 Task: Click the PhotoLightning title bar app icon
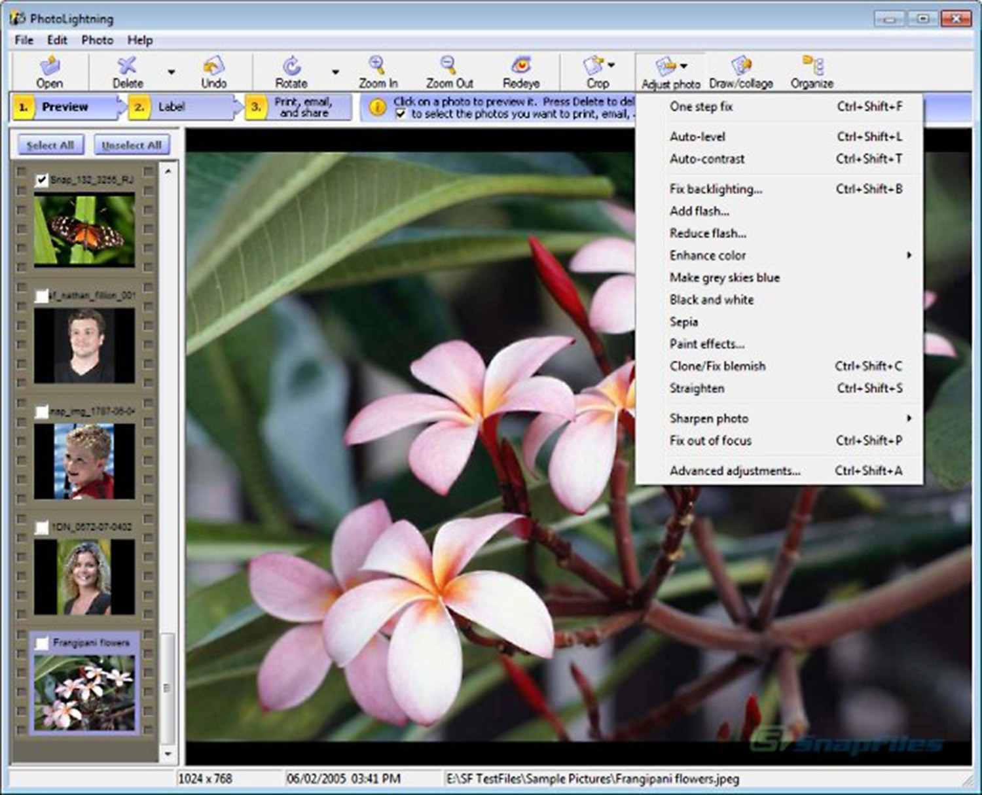coord(18,18)
